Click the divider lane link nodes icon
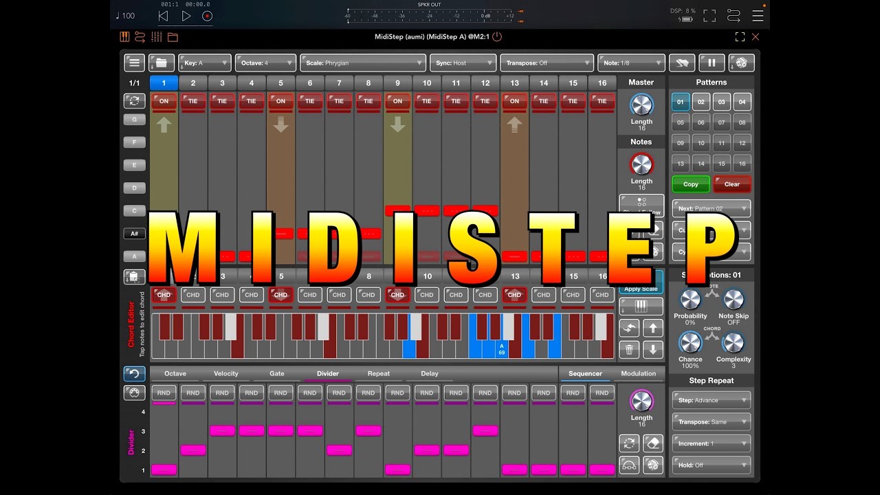This screenshot has width=880, height=495. 629,464
